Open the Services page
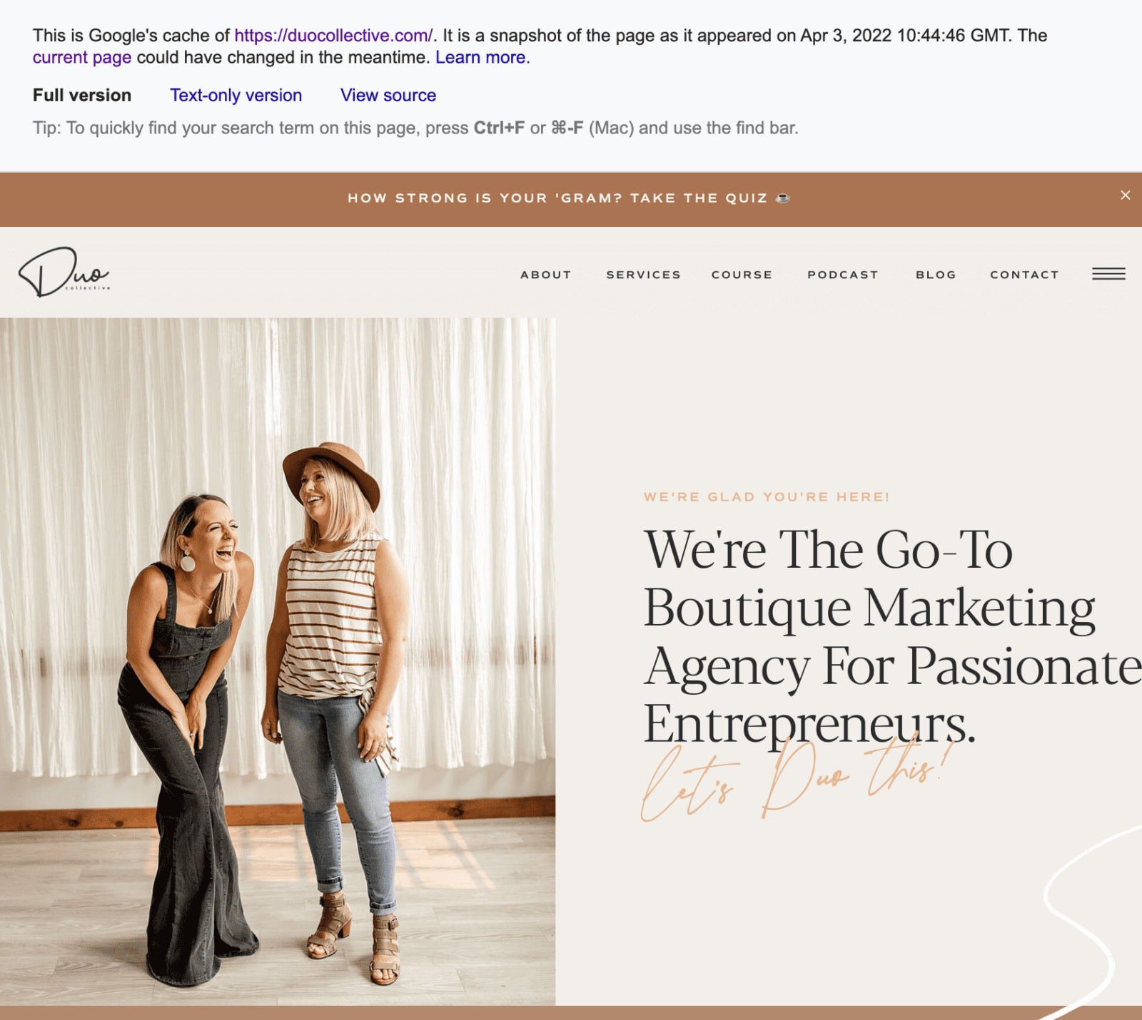This screenshot has height=1020, width=1142. pos(642,275)
